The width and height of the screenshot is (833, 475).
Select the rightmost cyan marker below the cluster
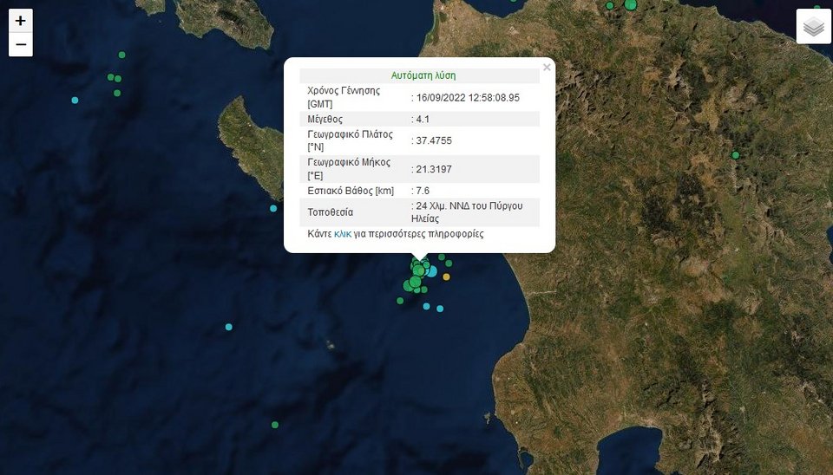pyautogui.click(x=441, y=309)
